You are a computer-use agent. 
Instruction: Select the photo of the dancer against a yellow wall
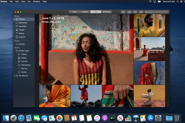(149, 96)
